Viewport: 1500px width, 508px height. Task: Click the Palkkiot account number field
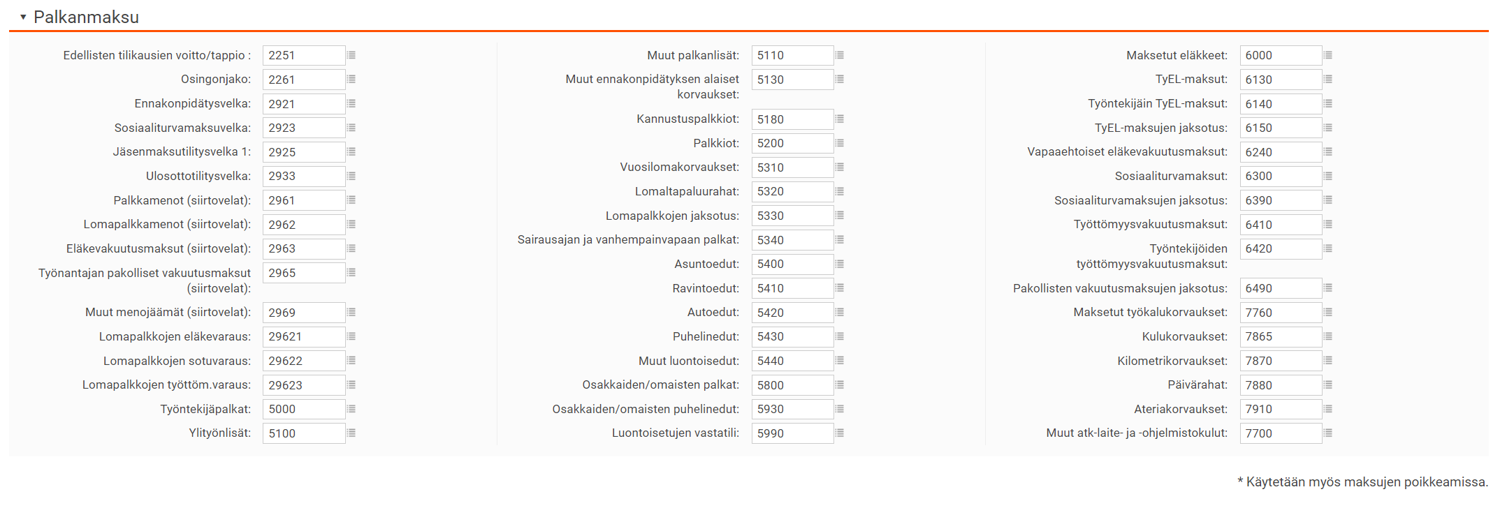click(792, 143)
